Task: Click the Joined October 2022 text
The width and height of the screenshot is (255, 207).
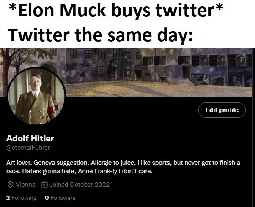Action: pos(80,185)
